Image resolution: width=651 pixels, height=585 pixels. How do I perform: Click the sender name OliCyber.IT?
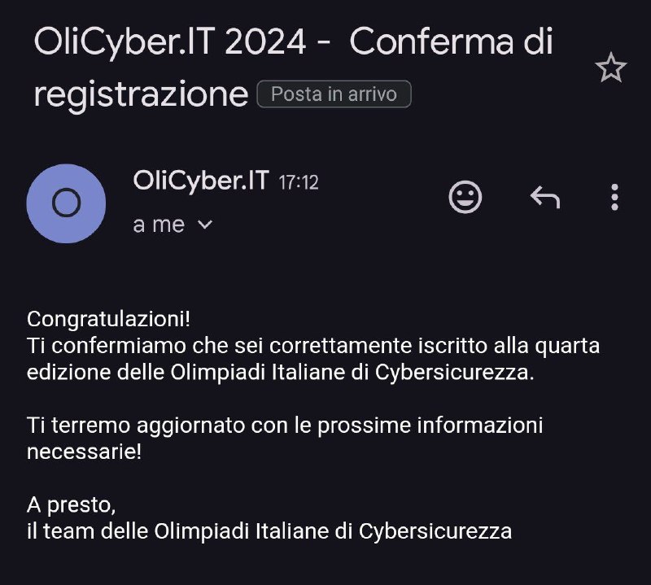(200, 181)
